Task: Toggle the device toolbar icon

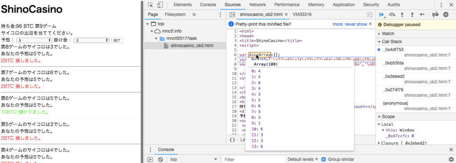Action: tap(160, 4)
